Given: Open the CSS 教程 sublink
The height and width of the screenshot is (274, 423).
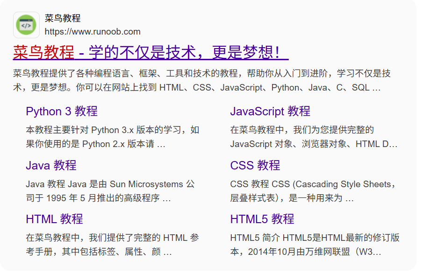Looking at the screenshot, I should tap(255, 165).
